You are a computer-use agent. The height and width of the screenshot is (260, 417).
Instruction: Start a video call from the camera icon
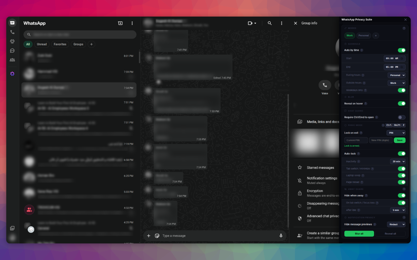(250, 23)
